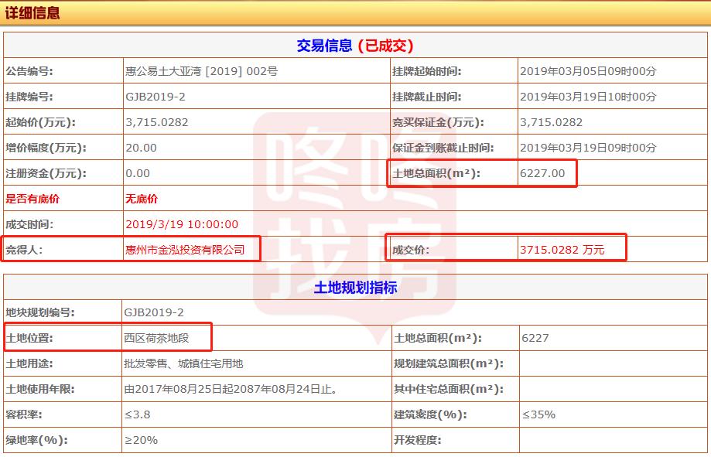
Task: Click the 建筑密度(%) label
Action: click(430, 414)
